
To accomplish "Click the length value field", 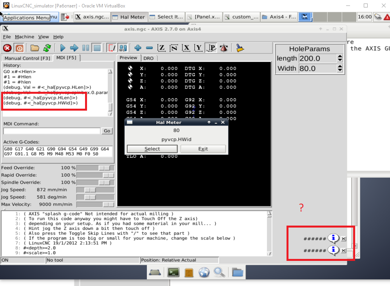I will (x=317, y=58).
